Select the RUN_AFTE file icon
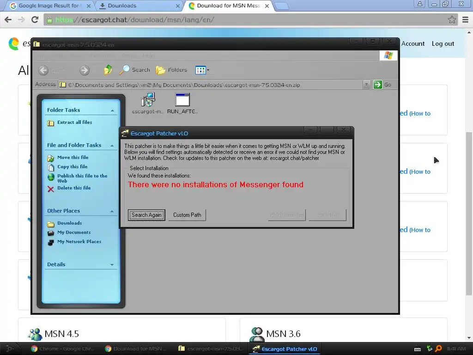473x355 pixels. click(182, 103)
